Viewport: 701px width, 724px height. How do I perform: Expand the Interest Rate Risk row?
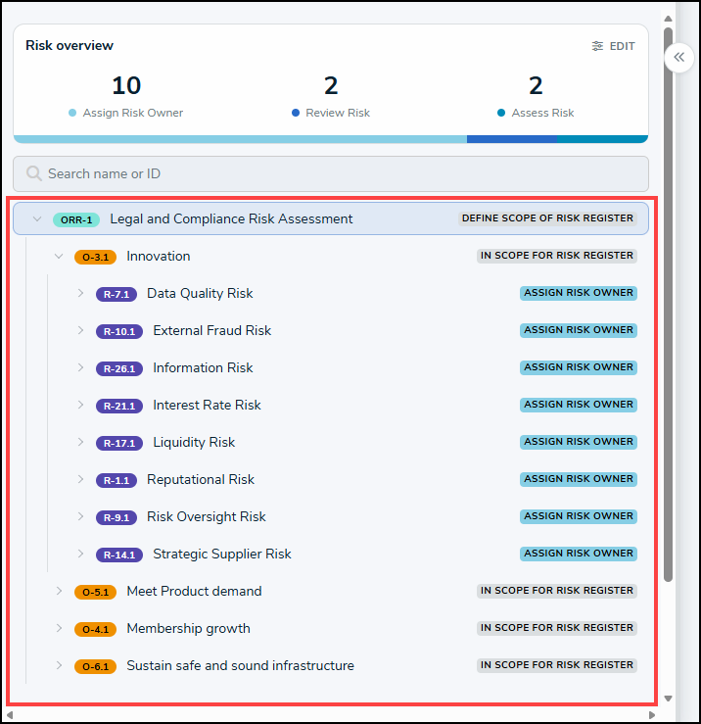click(x=80, y=405)
